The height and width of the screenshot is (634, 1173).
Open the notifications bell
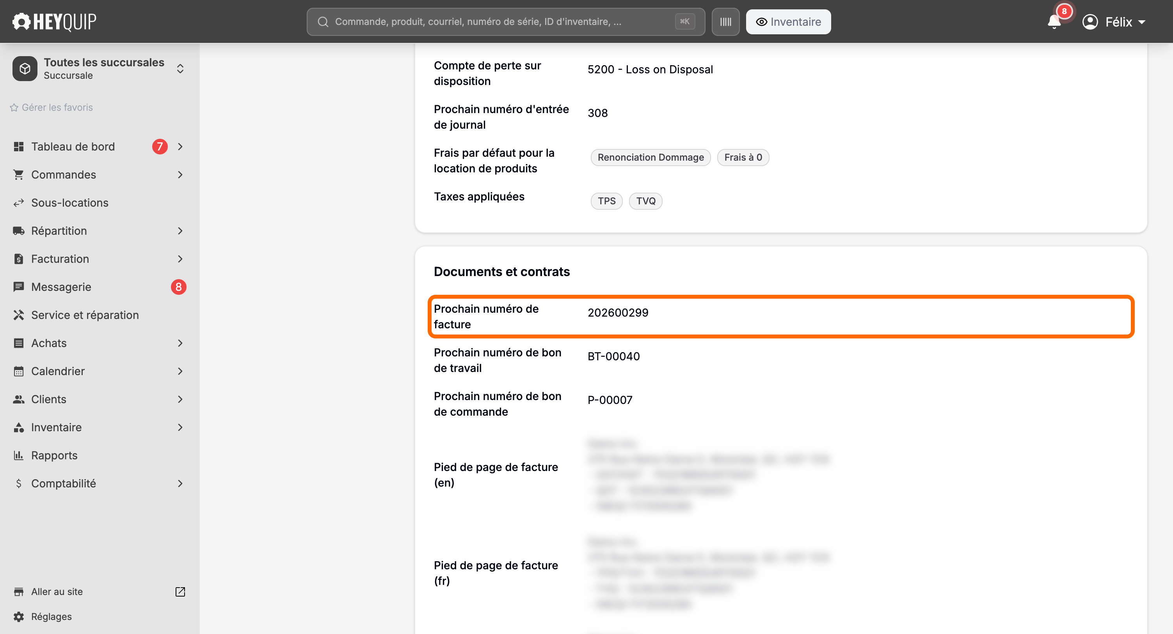point(1054,21)
